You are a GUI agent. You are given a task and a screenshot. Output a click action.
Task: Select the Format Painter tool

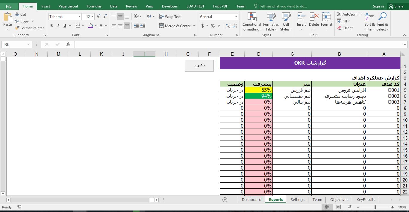point(29,28)
